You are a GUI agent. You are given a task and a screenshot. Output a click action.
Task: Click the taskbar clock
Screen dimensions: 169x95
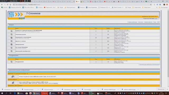tap(161, 93)
